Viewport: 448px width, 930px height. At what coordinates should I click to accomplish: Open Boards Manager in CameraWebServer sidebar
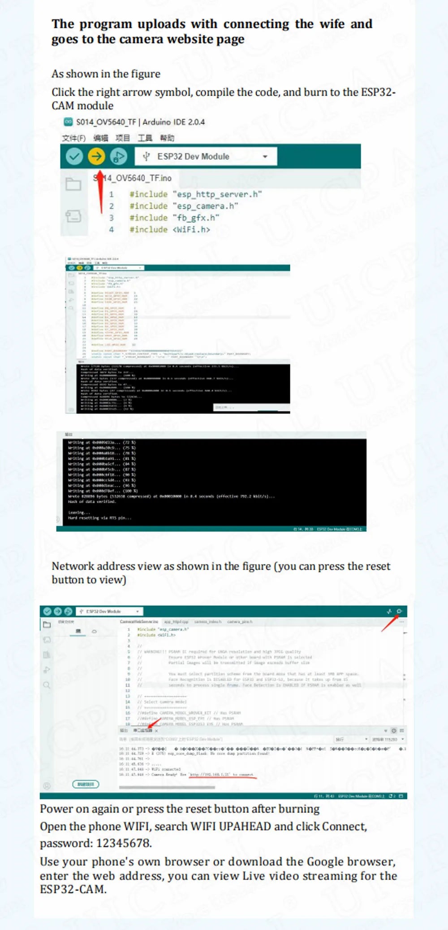point(47,640)
